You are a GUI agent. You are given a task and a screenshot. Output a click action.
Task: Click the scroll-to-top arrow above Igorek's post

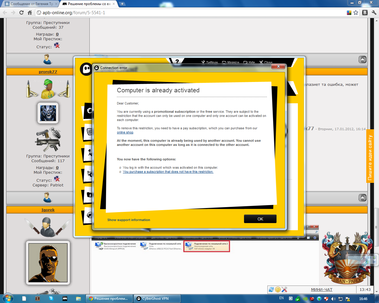[x=362, y=198]
